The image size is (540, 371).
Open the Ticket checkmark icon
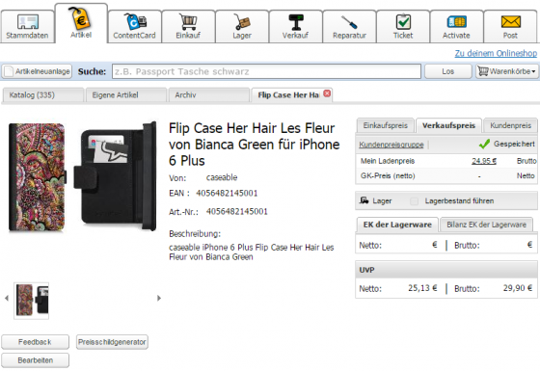403,21
